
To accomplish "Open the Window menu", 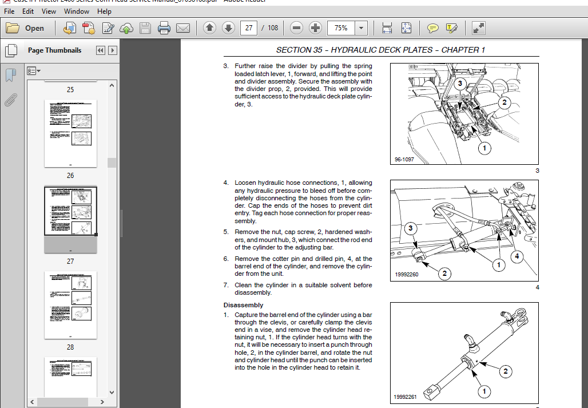I will [77, 11].
